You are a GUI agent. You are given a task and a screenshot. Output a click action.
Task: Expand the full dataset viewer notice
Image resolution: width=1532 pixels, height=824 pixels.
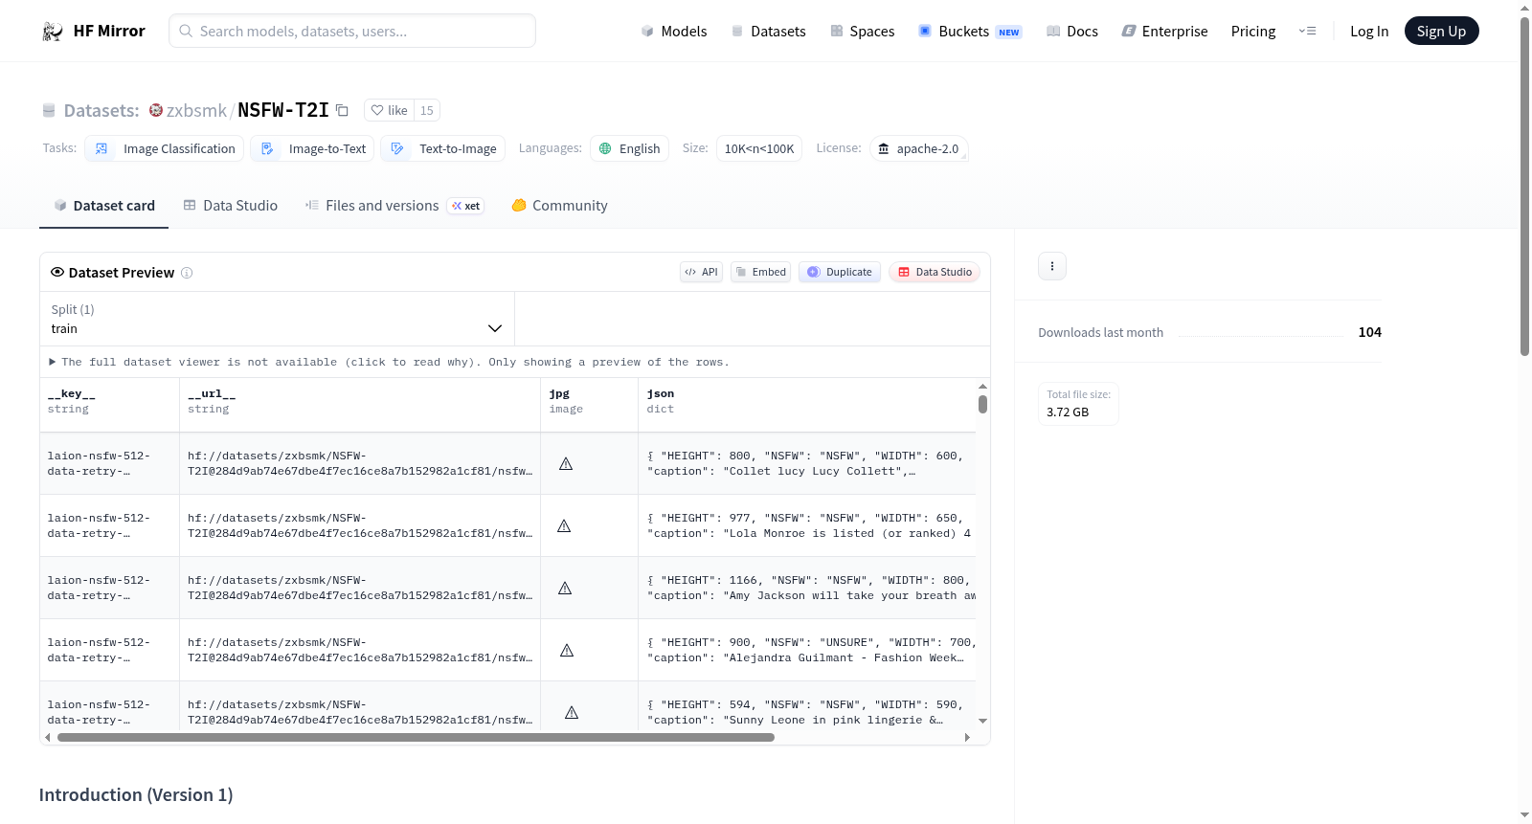click(389, 362)
